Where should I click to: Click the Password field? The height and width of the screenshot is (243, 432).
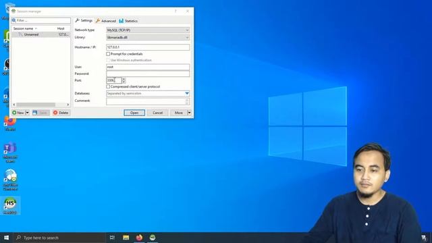(x=148, y=74)
